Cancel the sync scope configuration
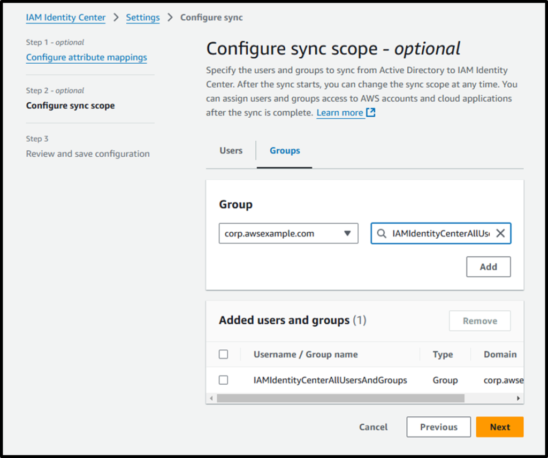The image size is (548, 458). [x=373, y=427]
